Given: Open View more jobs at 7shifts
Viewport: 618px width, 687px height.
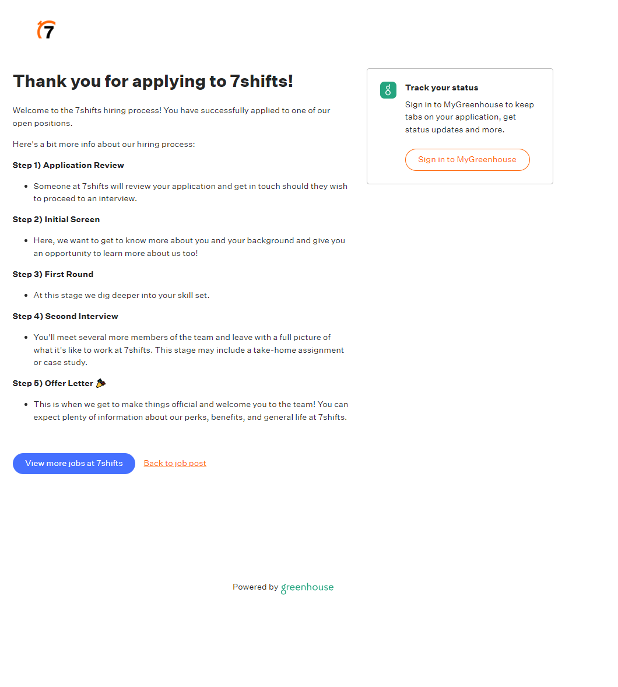Looking at the screenshot, I should 74,464.
